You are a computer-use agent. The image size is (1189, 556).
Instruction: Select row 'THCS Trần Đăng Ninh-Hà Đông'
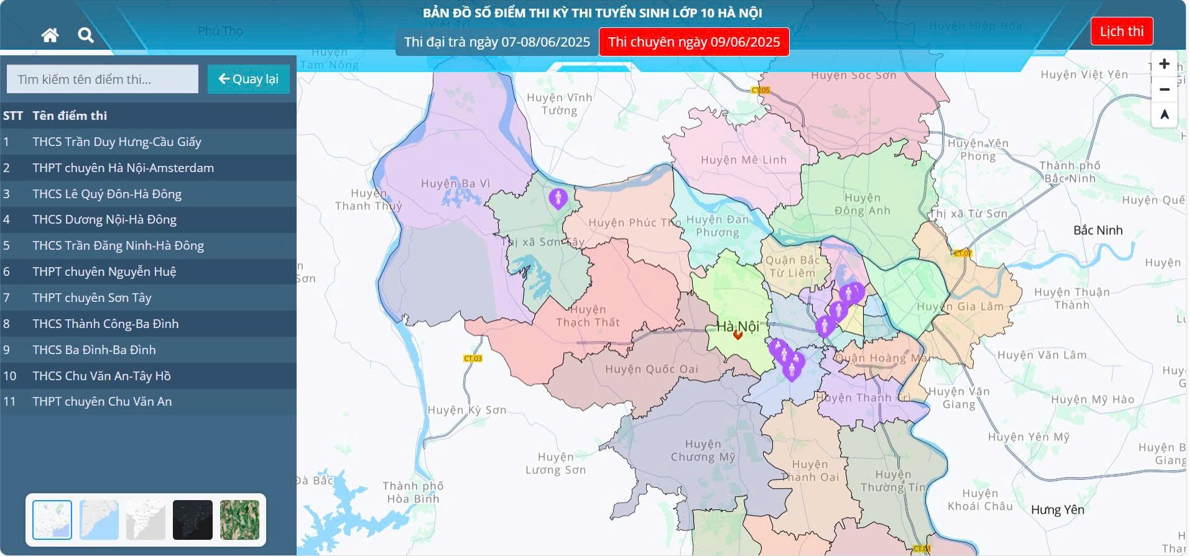pos(148,245)
